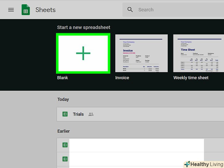The width and height of the screenshot is (224, 168).
Task: Open the Trials spreadsheet
Action: (x=140, y=114)
